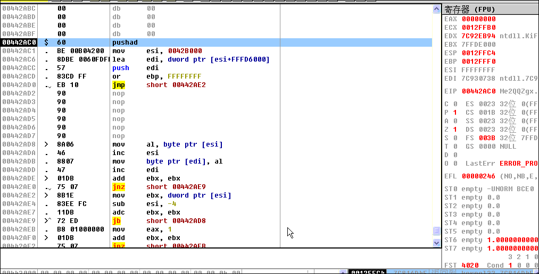Select the ESP register value 0012FFC4

(x=478, y=53)
